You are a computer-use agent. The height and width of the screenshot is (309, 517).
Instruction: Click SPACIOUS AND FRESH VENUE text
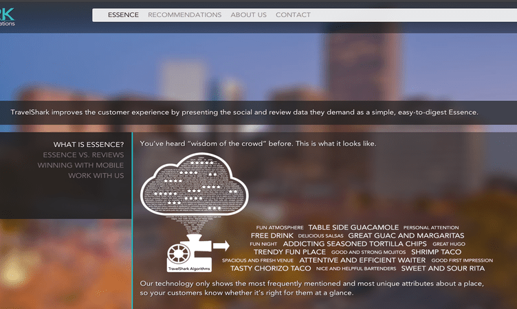pos(258,260)
